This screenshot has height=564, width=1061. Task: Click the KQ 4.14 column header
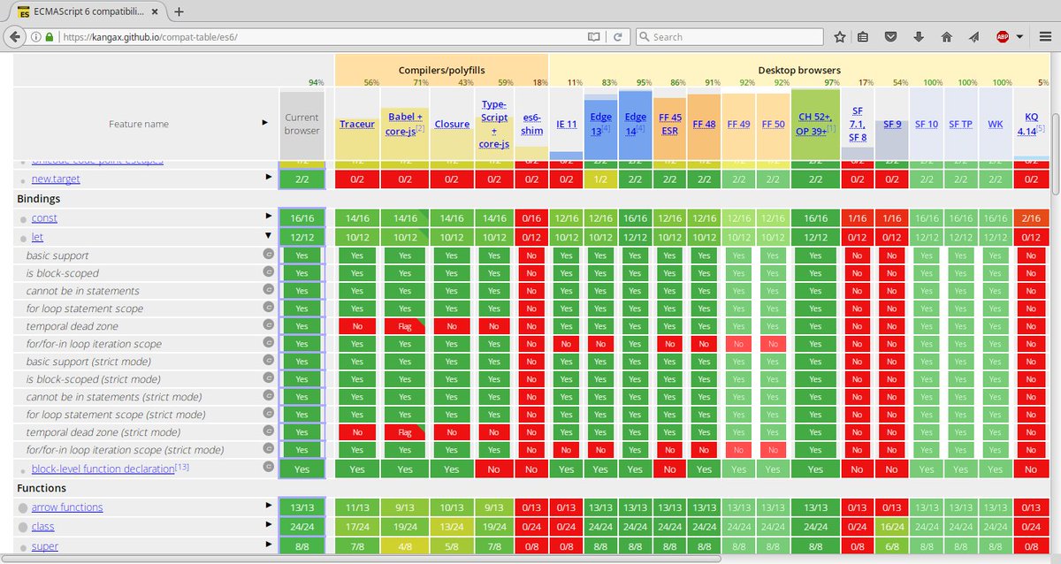(x=1031, y=124)
